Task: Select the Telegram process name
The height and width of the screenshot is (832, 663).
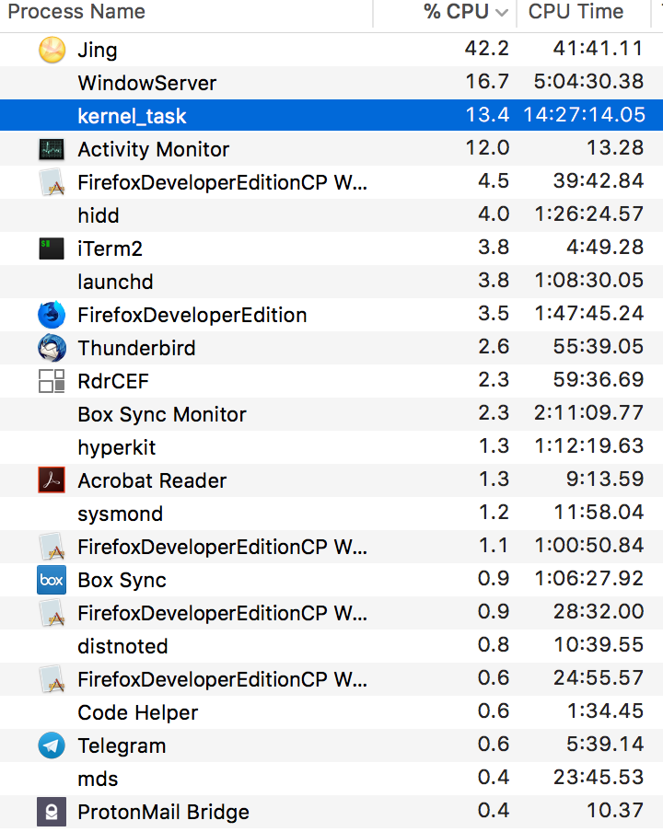Action: pyautogui.click(x=122, y=746)
